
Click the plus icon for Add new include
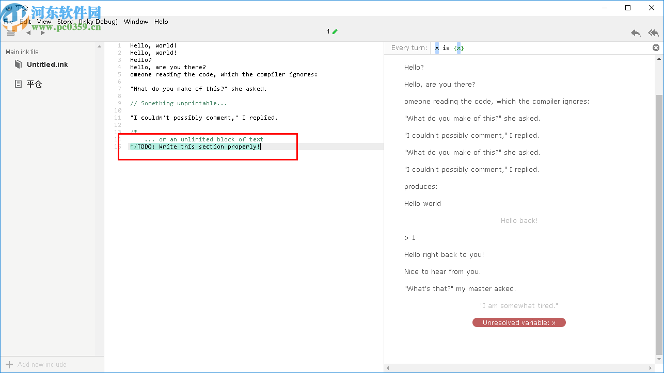9,364
